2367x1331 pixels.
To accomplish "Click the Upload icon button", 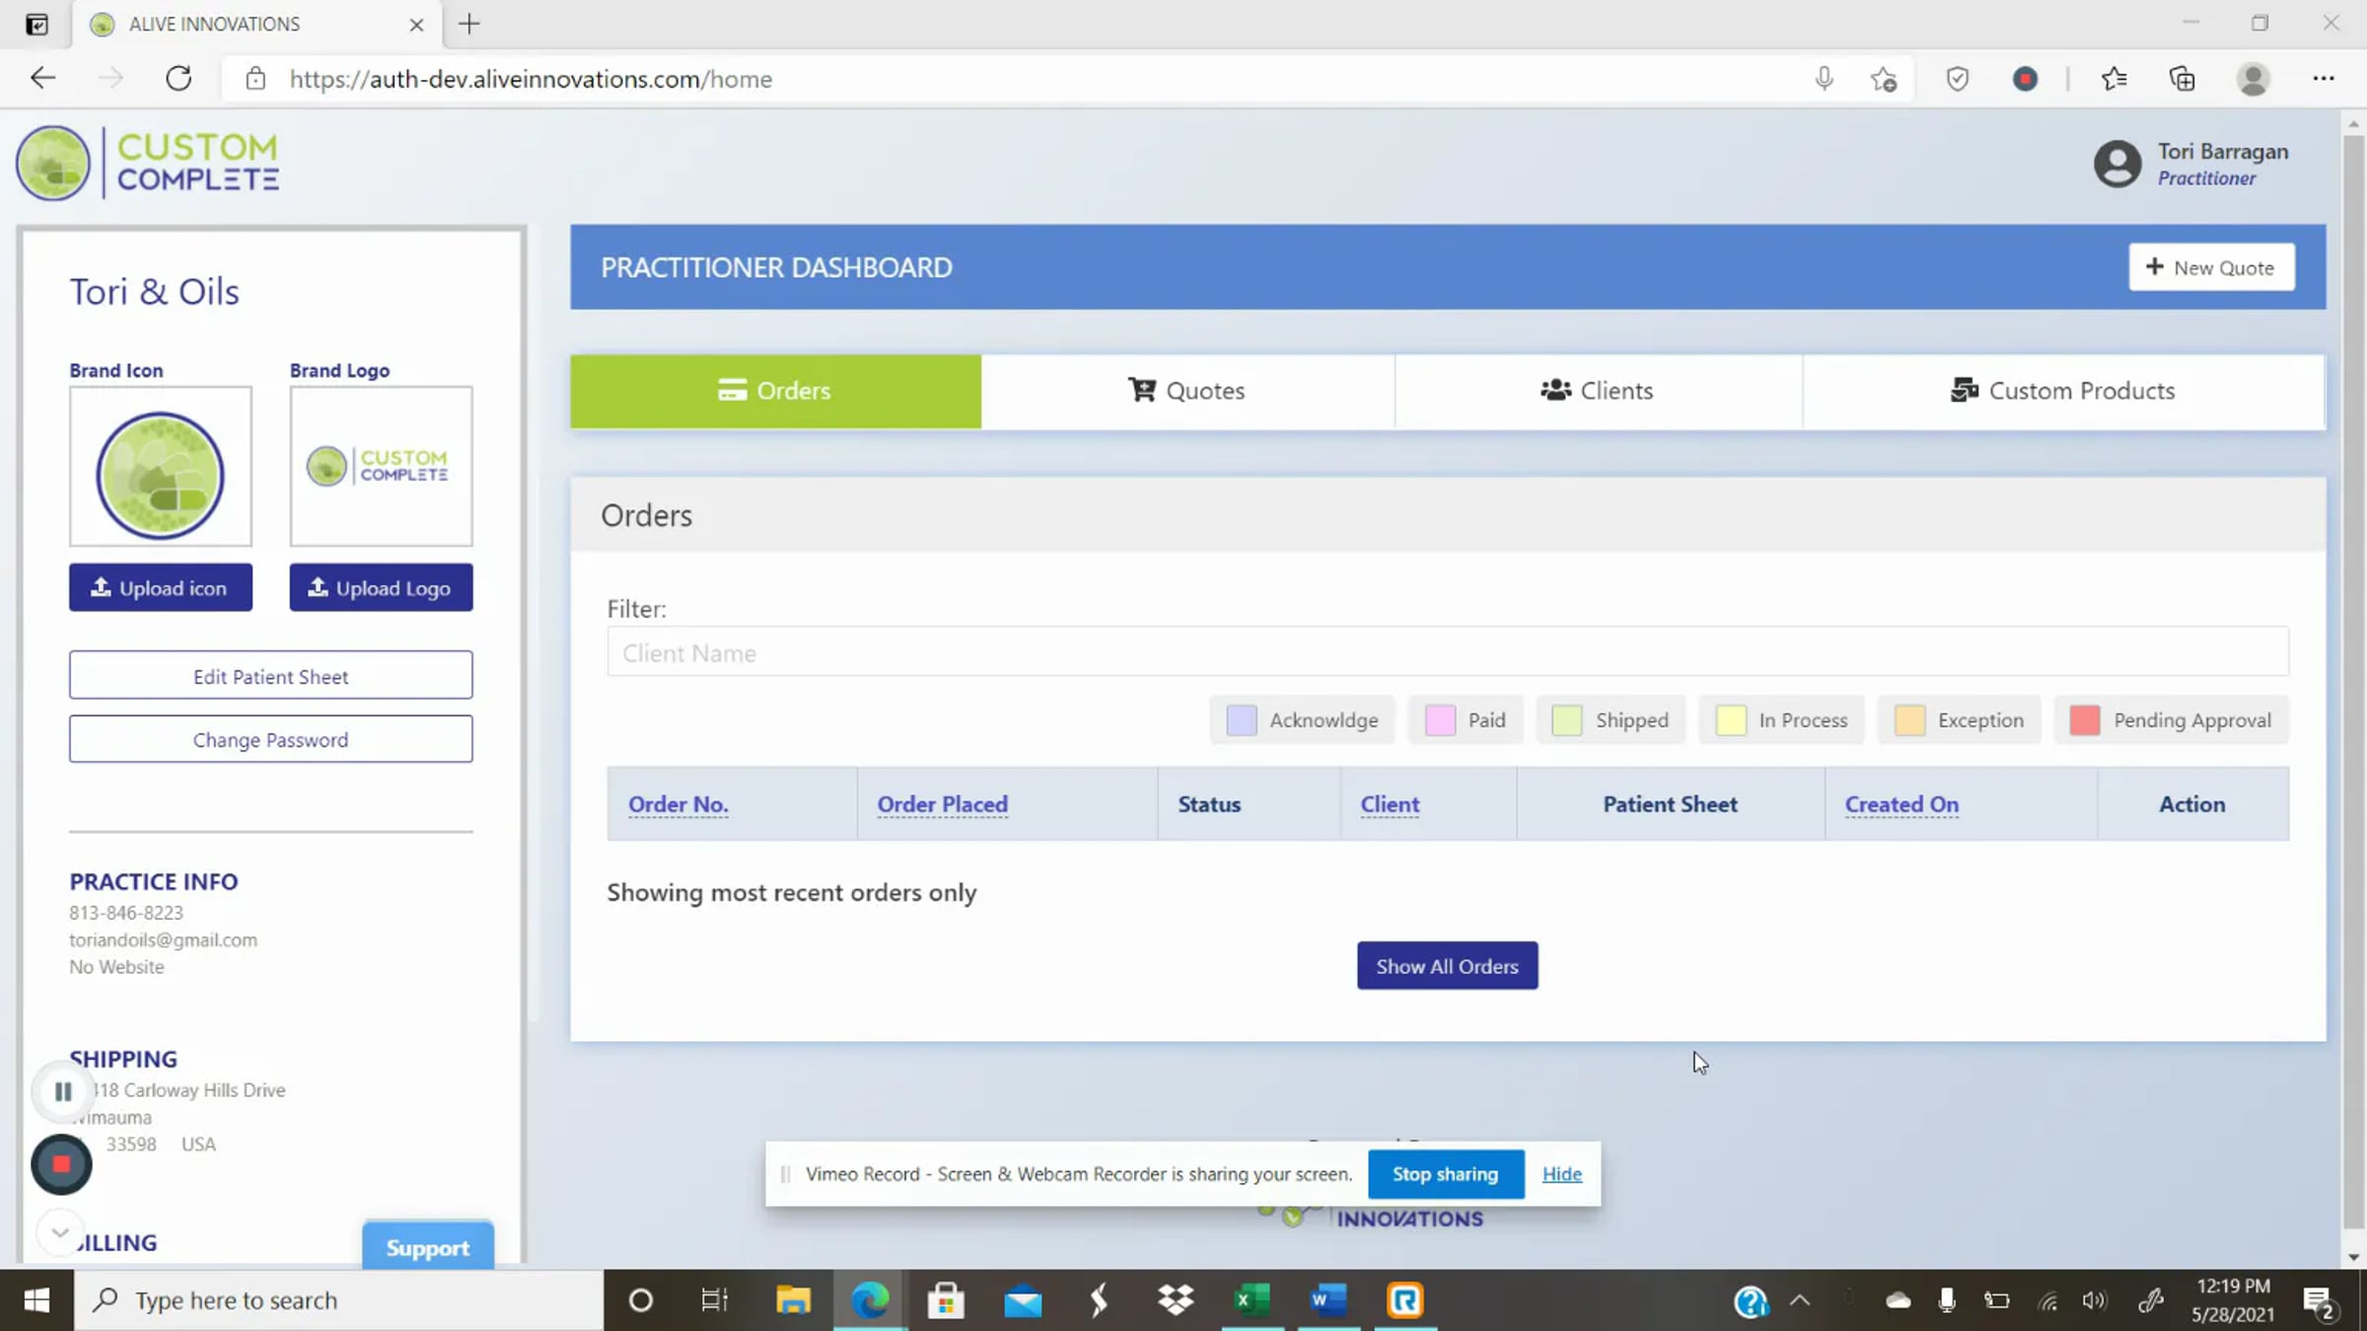I will (161, 588).
